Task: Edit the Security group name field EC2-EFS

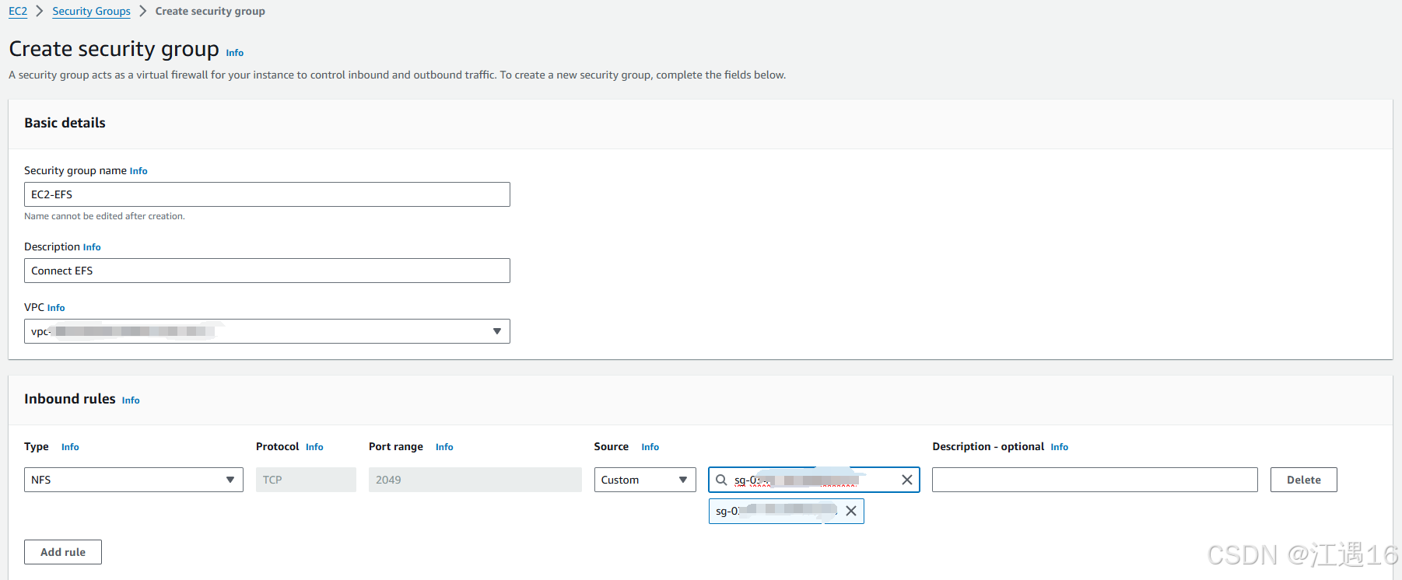Action: click(267, 194)
